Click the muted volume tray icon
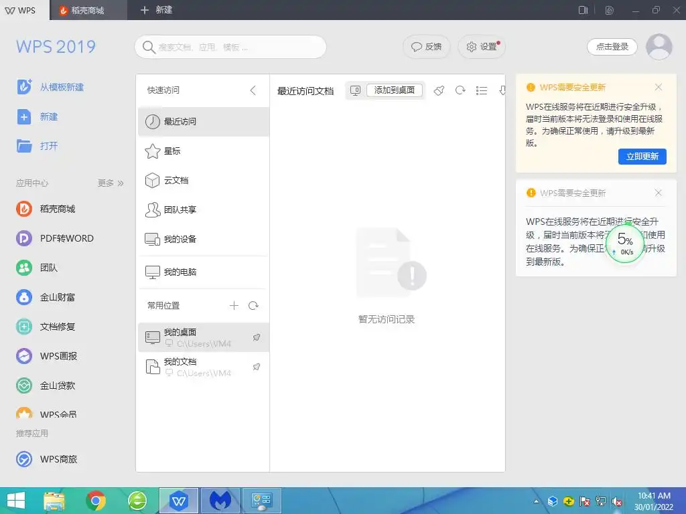The width and height of the screenshot is (686, 514). [x=617, y=501]
